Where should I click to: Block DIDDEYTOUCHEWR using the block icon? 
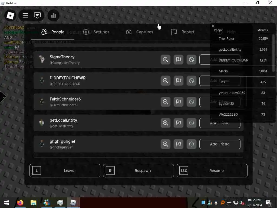[x=192, y=81]
